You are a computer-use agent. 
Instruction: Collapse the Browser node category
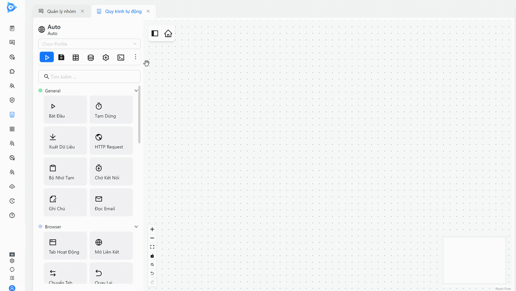click(x=136, y=226)
